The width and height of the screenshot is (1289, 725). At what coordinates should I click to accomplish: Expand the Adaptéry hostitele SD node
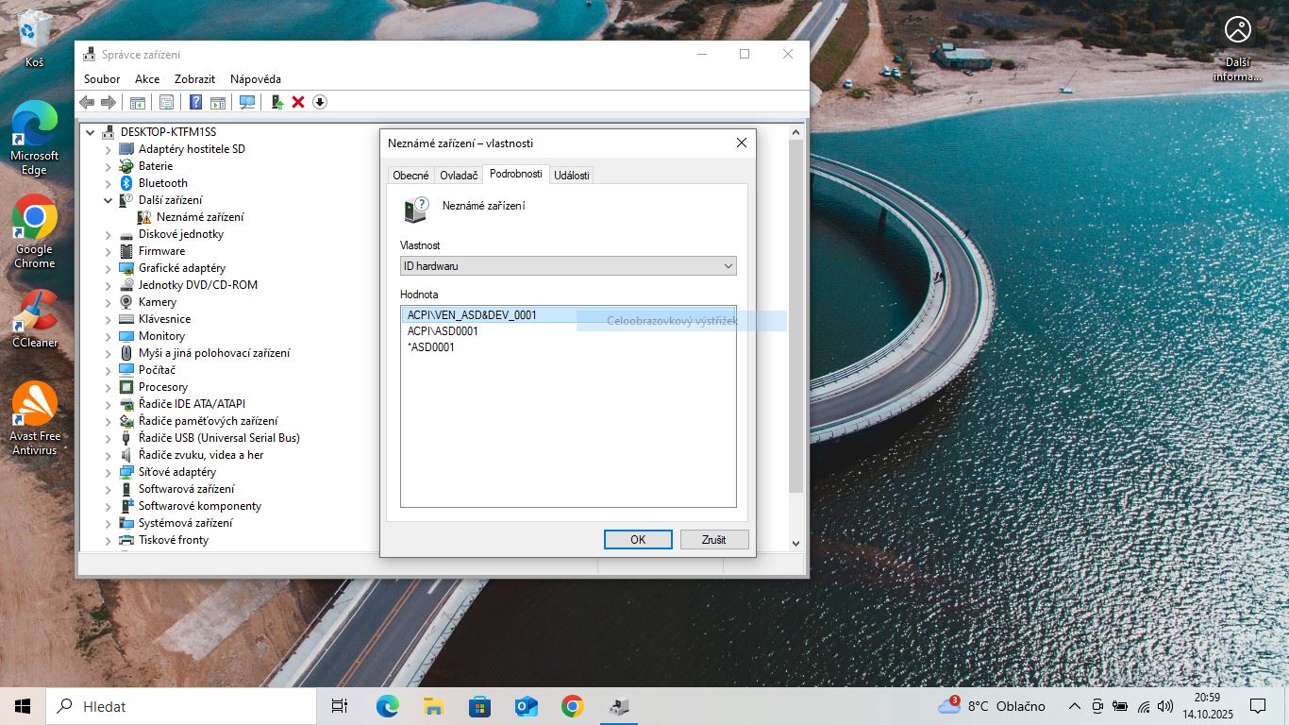(x=109, y=149)
